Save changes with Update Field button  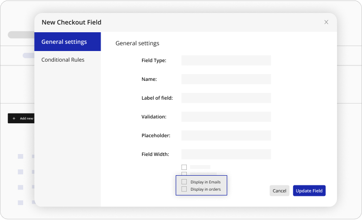click(x=309, y=191)
